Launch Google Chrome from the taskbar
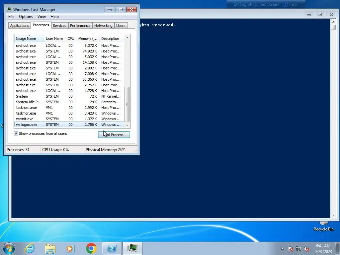340x255 pixels. 91,248
